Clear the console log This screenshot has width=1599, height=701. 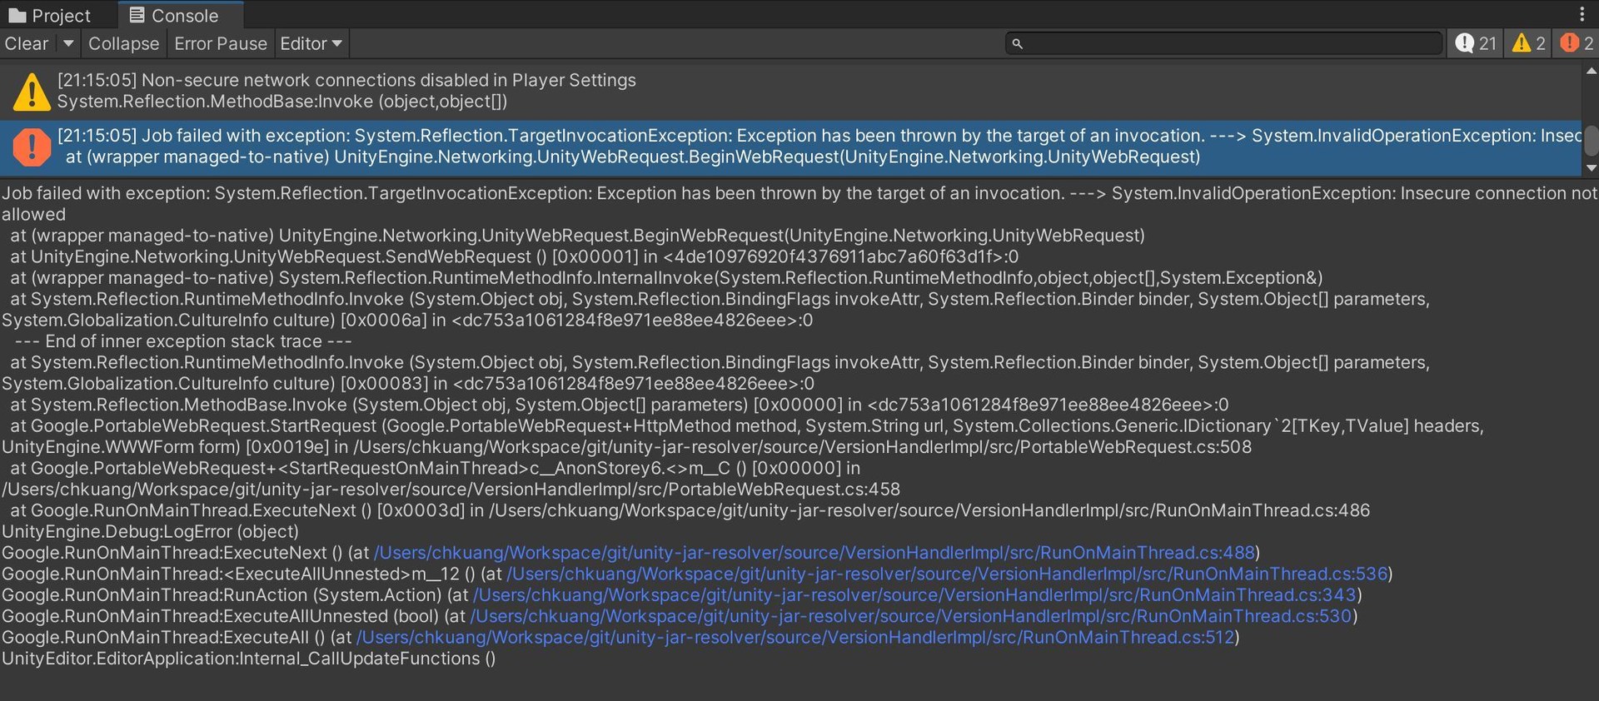coord(27,43)
